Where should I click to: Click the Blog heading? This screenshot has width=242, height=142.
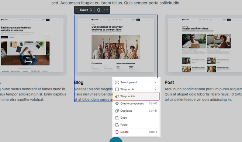pyautogui.click(x=79, y=82)
